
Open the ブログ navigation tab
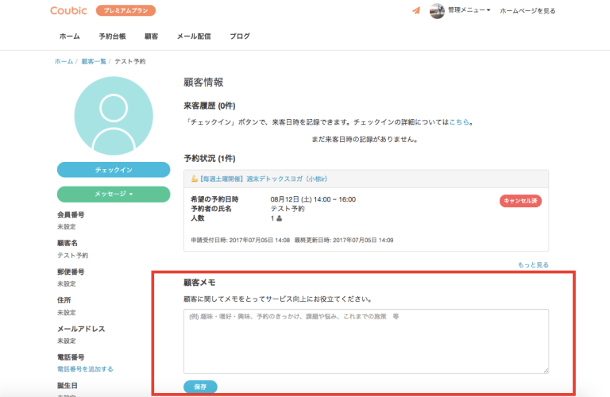pos(240,37)
